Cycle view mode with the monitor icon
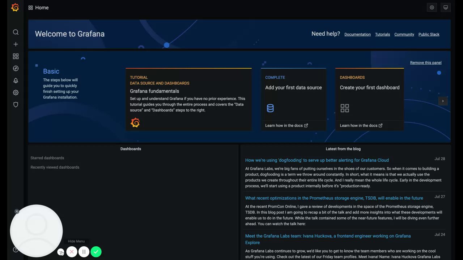 click(446, 8)
